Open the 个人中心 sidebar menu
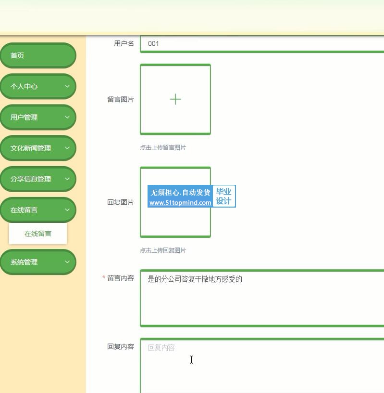This screenshot has height=393, width=384. [x=38, y=87]
